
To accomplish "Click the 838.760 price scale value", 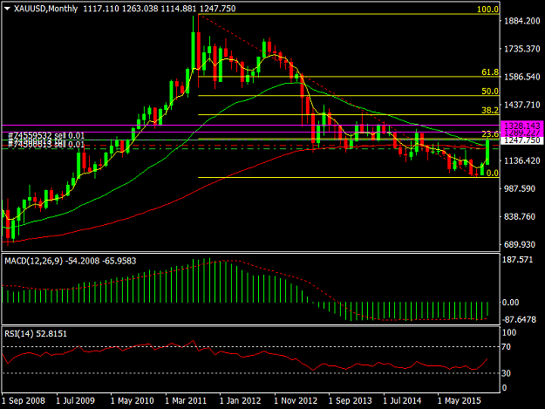I will click(520, 217).
